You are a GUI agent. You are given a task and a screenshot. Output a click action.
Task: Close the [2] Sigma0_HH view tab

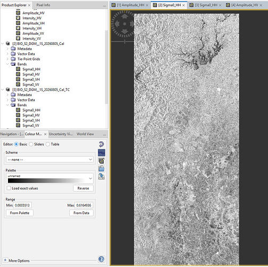tap(184, 5)
